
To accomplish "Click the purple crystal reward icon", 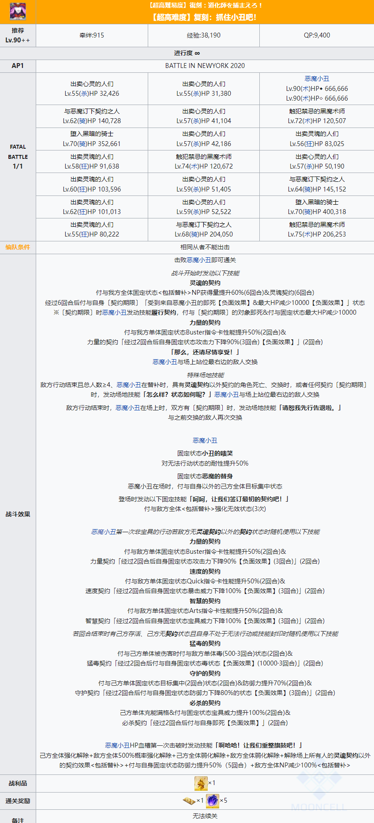I will point(213,800).
